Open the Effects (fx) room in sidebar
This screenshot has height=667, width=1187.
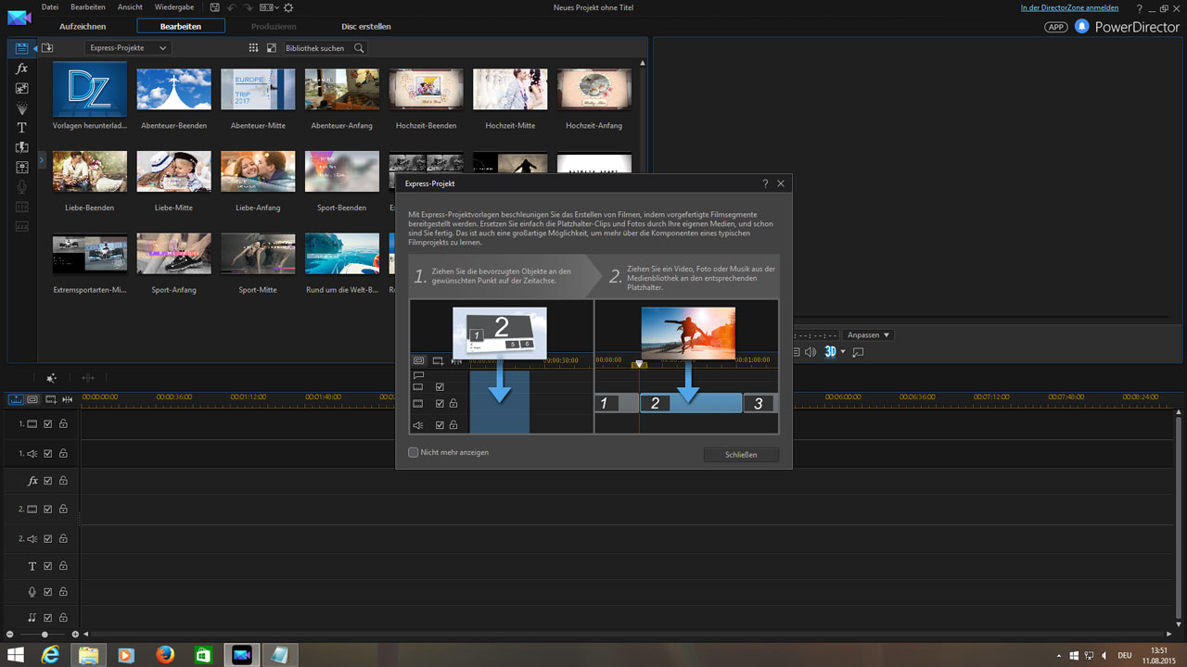coord(22,69)
